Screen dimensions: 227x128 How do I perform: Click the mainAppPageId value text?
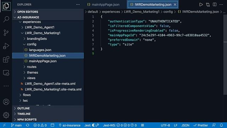[x=174, y=35]
